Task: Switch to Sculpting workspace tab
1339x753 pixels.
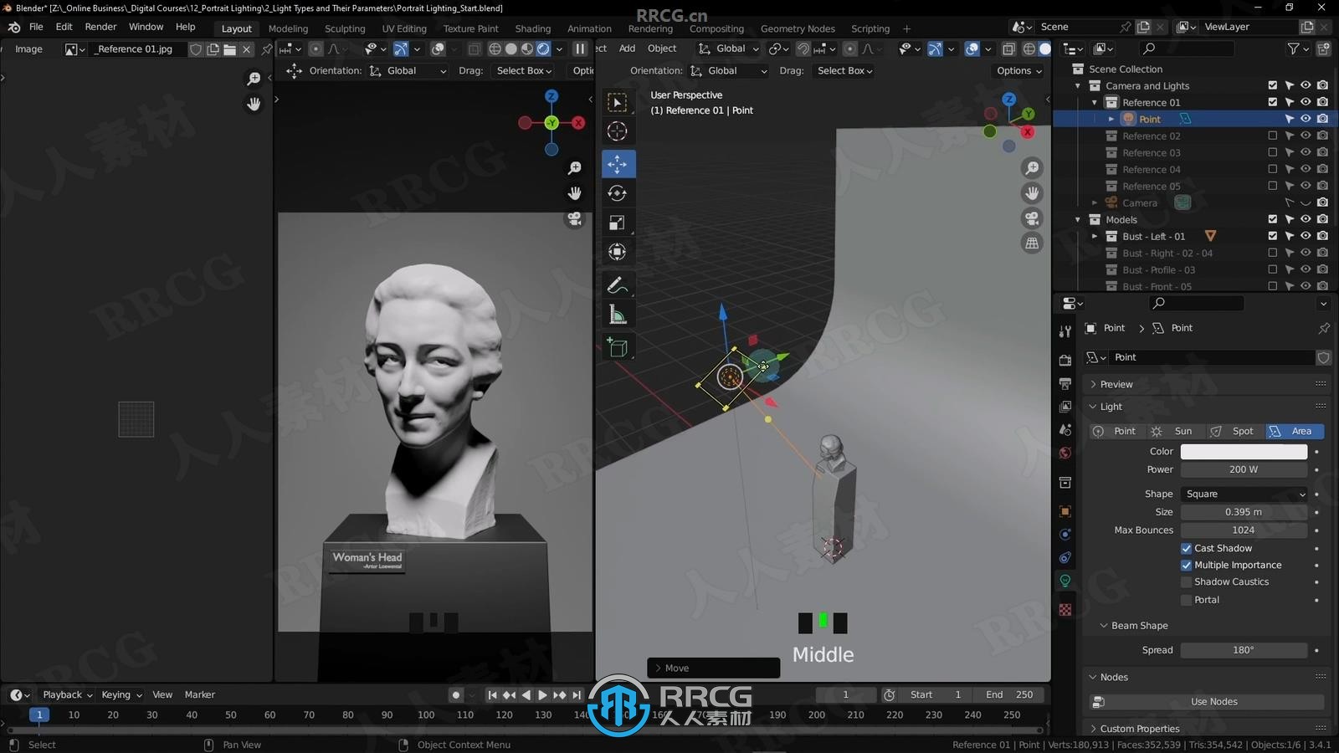Action: point(345,28)
